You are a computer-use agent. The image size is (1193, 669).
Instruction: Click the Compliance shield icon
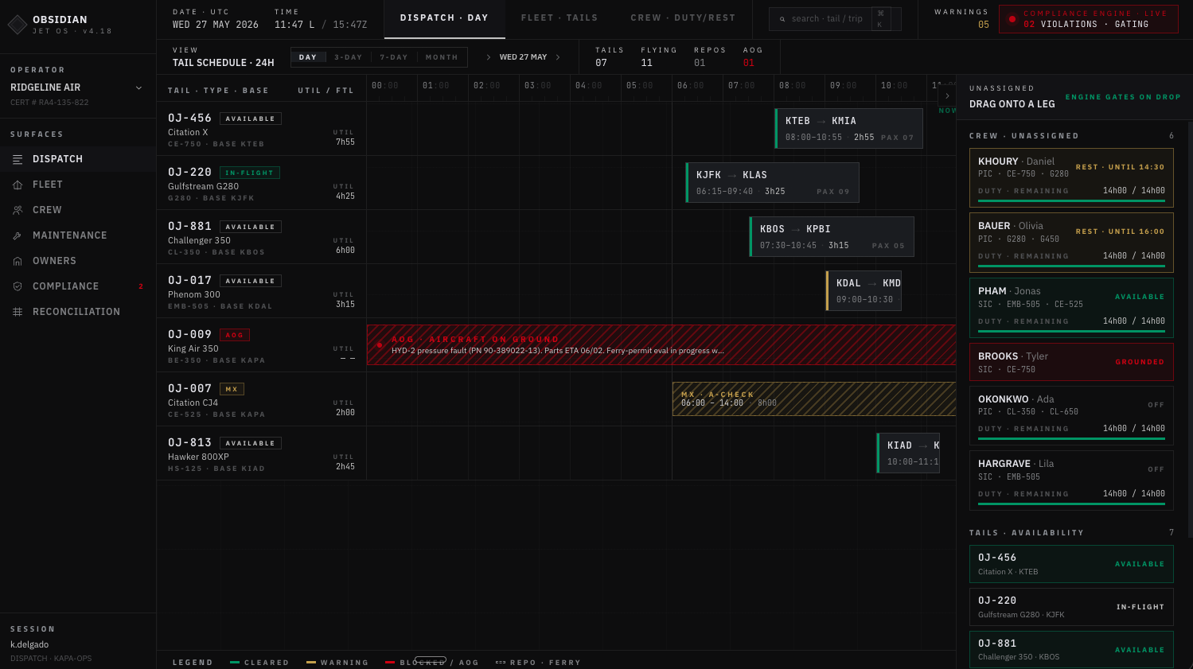pos(18,286)
